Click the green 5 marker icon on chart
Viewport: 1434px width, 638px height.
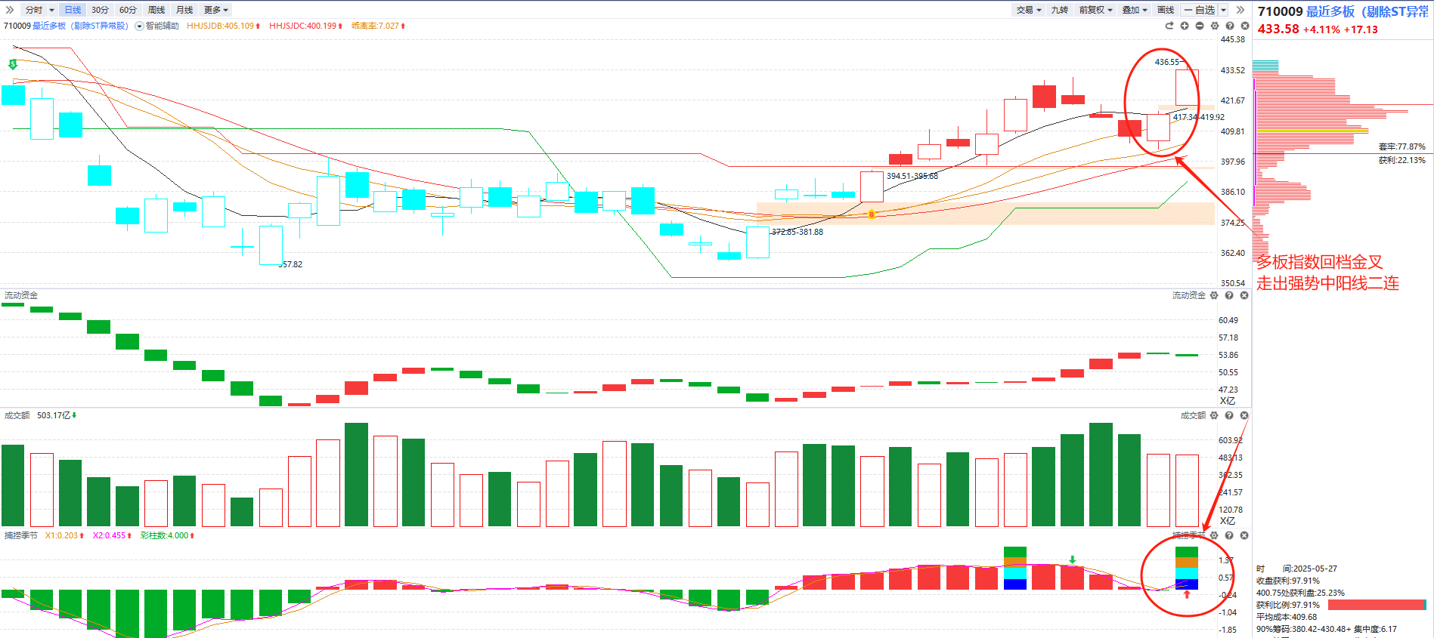(x=13, y=65)
